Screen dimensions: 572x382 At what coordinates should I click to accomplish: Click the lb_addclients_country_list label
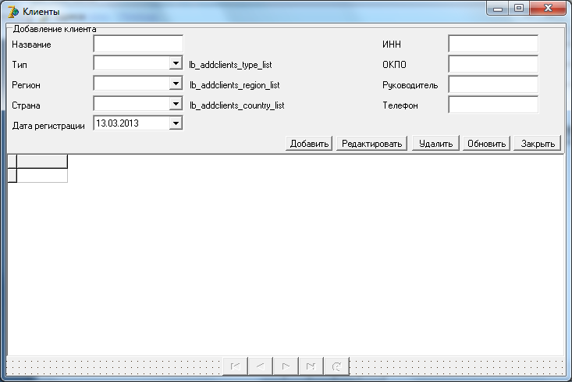[236, 105]
